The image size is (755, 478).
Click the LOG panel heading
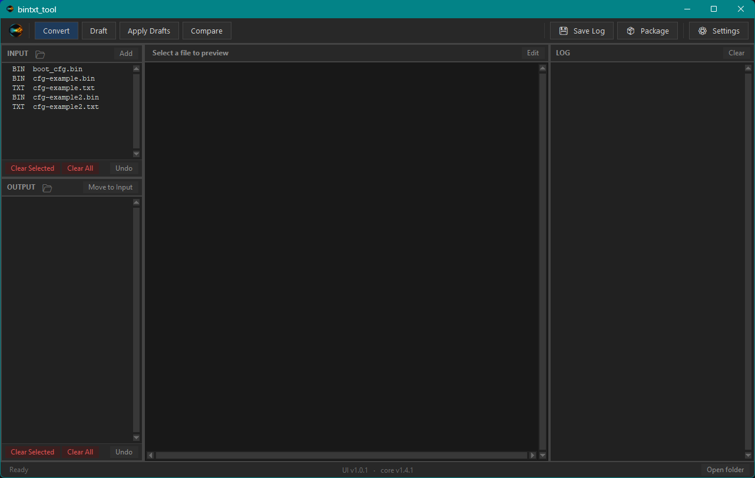(x=563, y=53)
